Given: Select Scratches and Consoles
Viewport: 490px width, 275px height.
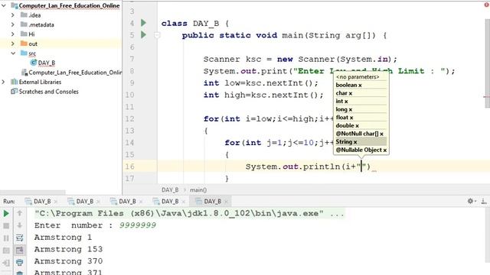Looking at the screenshot, I should 48,92.
